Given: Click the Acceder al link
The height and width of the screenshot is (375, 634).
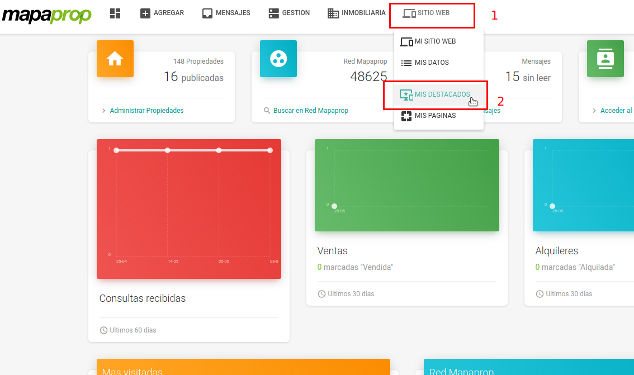Looking at the screenshot, I should tap(616, 111).
